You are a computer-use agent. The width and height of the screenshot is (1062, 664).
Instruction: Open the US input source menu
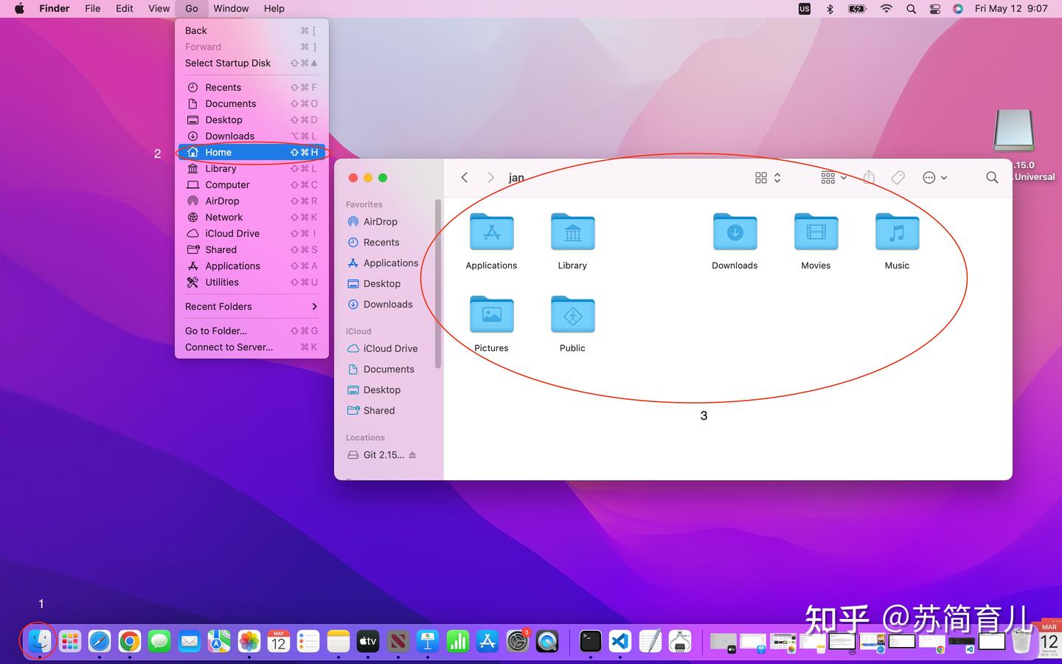[805, 9]
